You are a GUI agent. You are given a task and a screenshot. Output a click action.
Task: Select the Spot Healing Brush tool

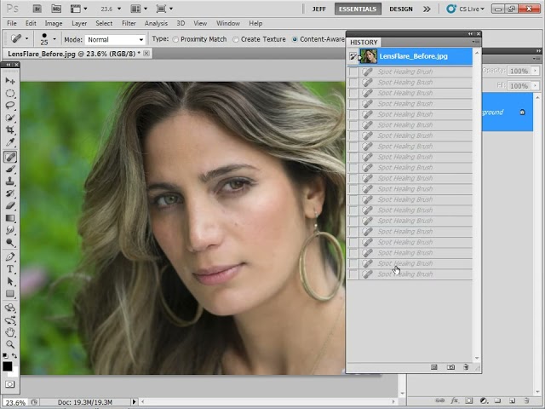pos(10,157)
